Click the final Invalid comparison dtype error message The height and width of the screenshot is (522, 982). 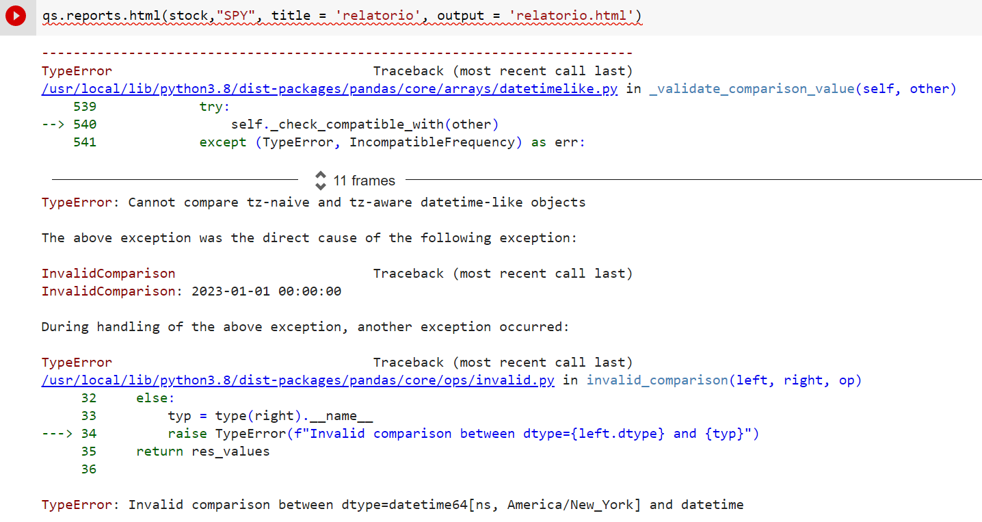[x=393, y=504]
